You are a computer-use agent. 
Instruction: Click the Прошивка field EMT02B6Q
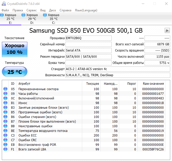[x=89, y=38]
